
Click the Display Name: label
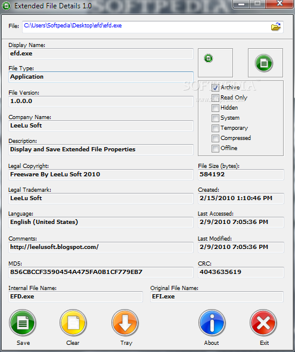[27, 45]
